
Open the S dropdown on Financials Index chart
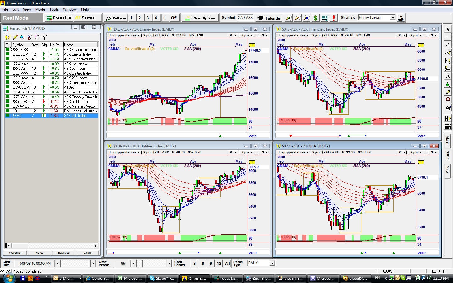[x=434, y=35]
